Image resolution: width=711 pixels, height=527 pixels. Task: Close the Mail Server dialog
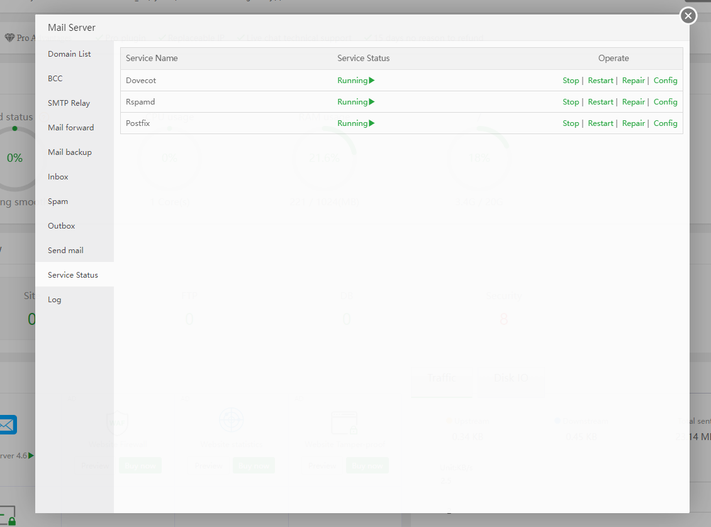688,16
